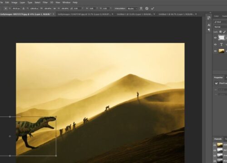
Task: Open the 3D menu
Action: (x=52, y=2)
